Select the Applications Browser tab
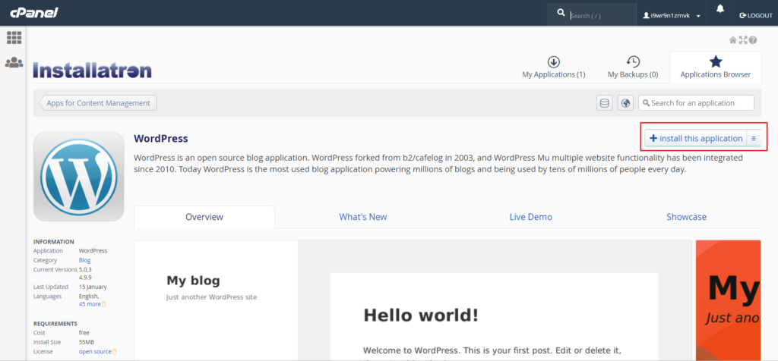This screenshot has width=778, height=361. pyautogui.click(x=716, y=67)
